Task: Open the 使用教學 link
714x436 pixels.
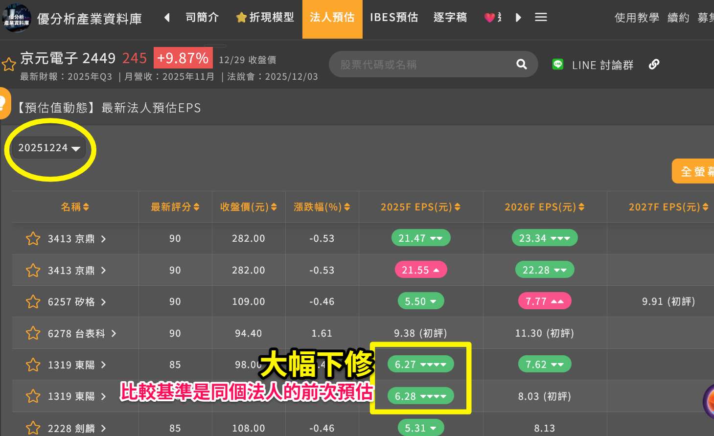Action: pyautogui.click(x=637, y=18)
